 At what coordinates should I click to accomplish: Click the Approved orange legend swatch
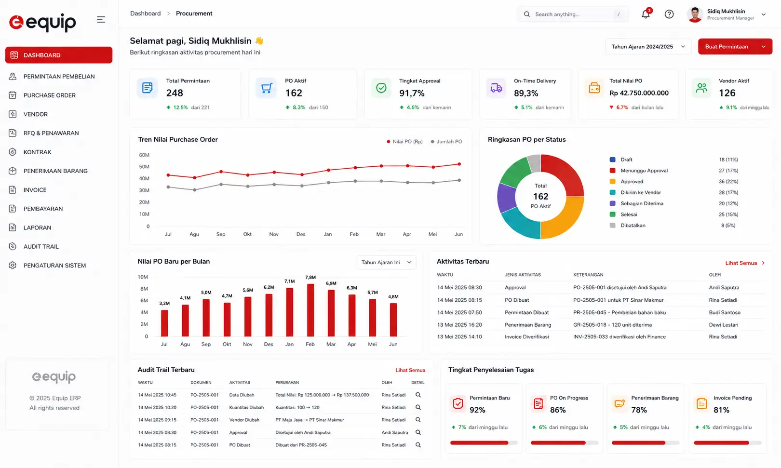[x=612, y=182]
